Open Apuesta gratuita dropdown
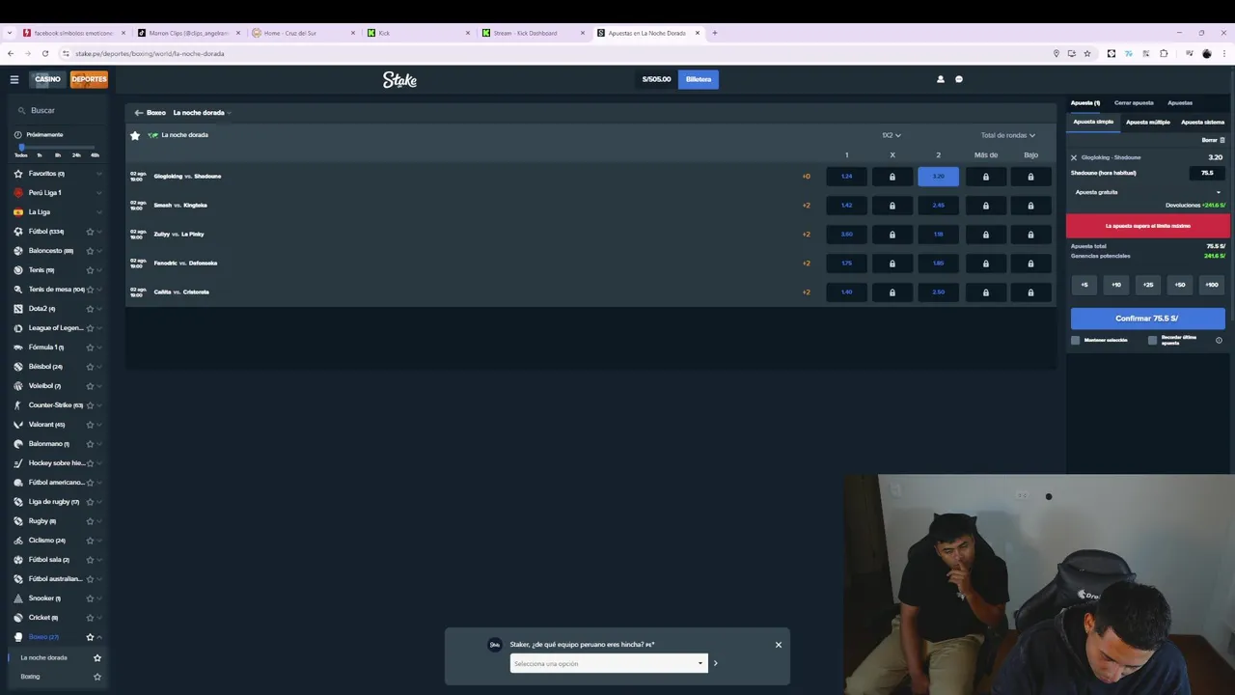 pos(1148,192)
